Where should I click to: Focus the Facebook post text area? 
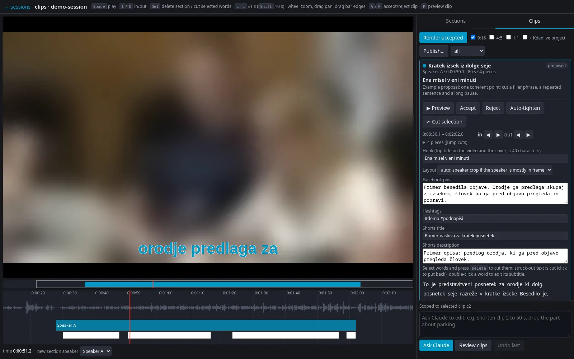(495, 194)
